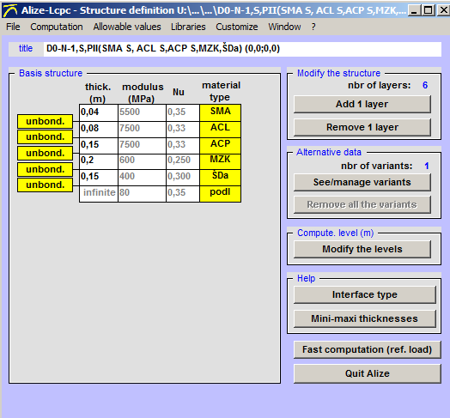Click the 400 modulus cell

[x=142, y=178]
